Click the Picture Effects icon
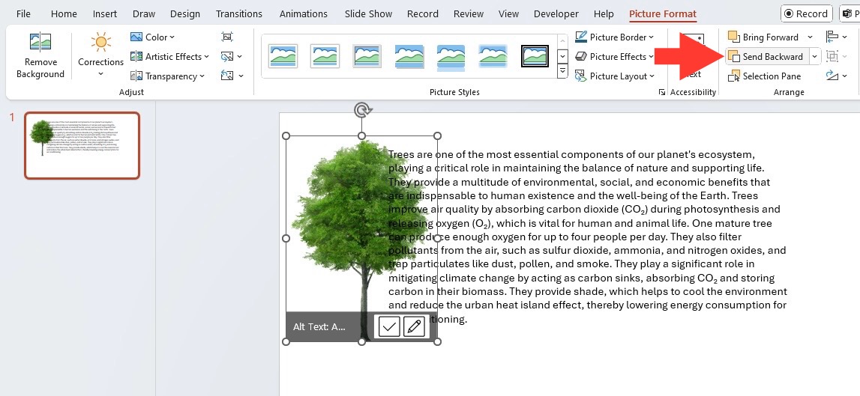The height and width of the screenshot is (396, 860). 581,56
